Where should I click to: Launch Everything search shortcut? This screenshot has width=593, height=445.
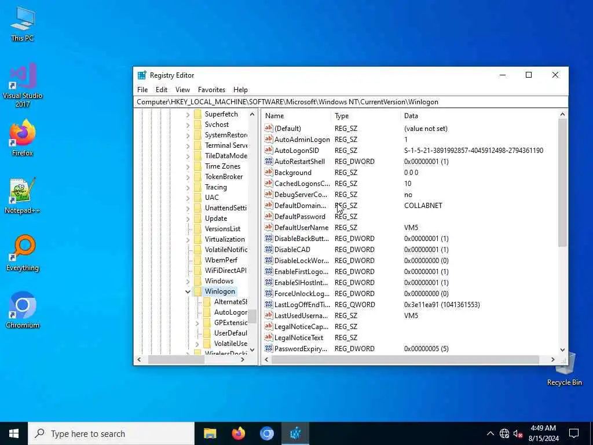coord(23,253)
